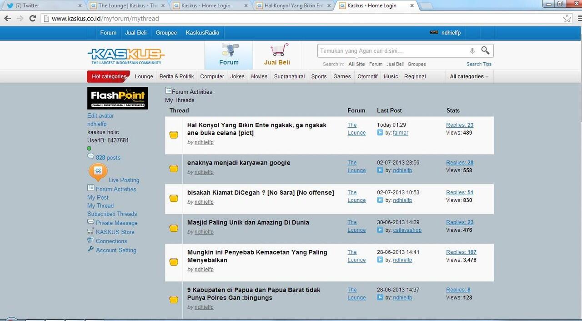This screenshot has height=321, width=582.
Task: Open the ndhielfp user menu in top bar
Action: (445, 33)
